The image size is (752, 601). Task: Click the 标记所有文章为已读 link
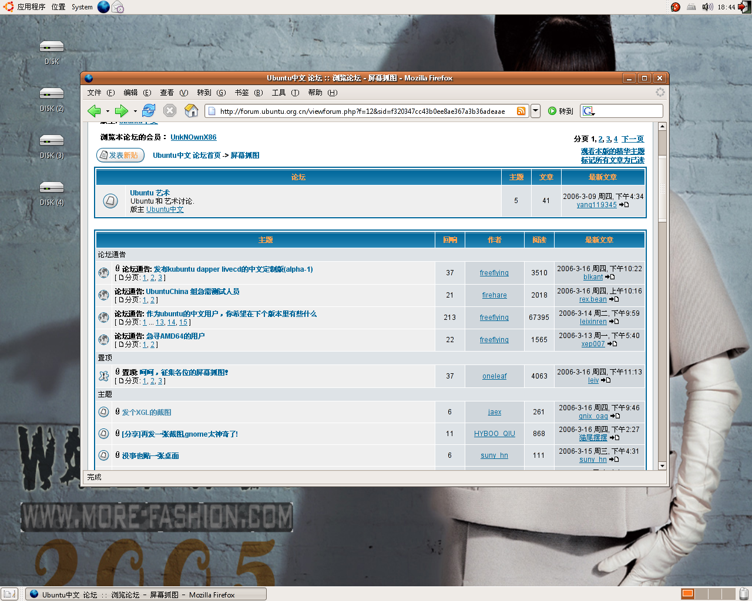tap(613, 160)
